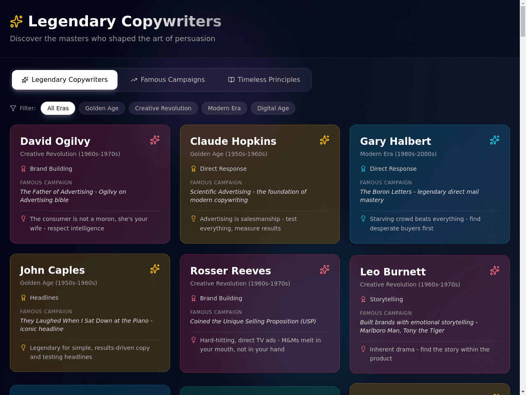The width and height of the screenshot is (526, 395).
Task: Click the Filter: label
Action: tap(28, 108)
